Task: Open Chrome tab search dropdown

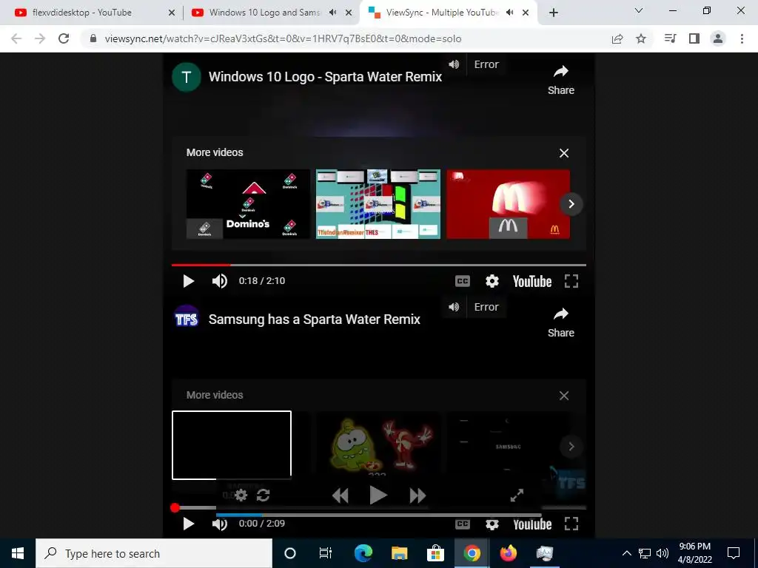Action: (x=639, y=10)
